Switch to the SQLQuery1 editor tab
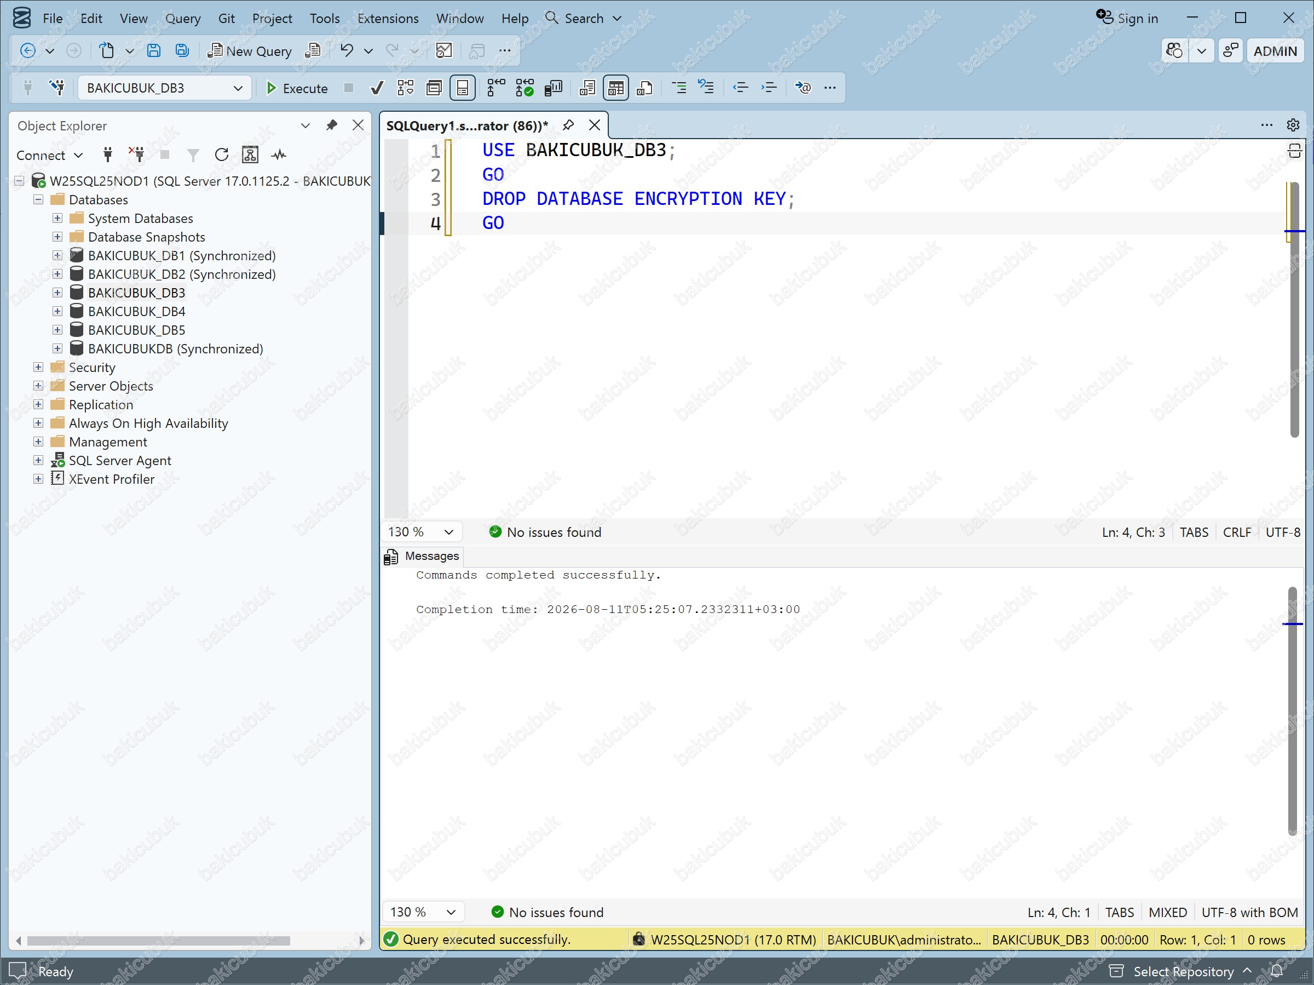 tap(467, 125)
